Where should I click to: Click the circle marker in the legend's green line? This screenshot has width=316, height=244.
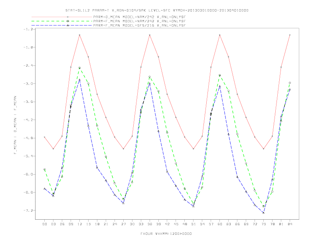(x=68, y=21)
